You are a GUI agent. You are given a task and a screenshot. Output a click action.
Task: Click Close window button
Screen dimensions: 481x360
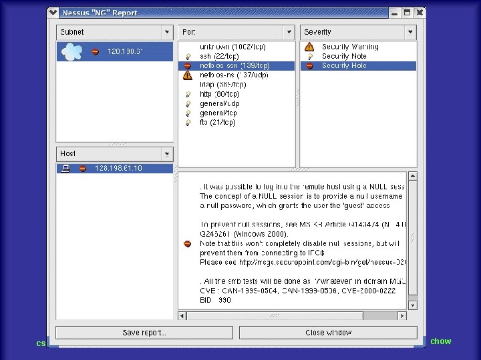[328, 333]
